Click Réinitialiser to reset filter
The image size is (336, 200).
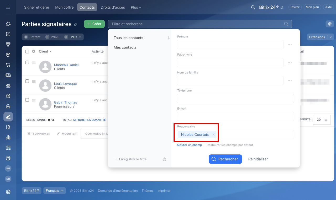(x=258, y=159)
